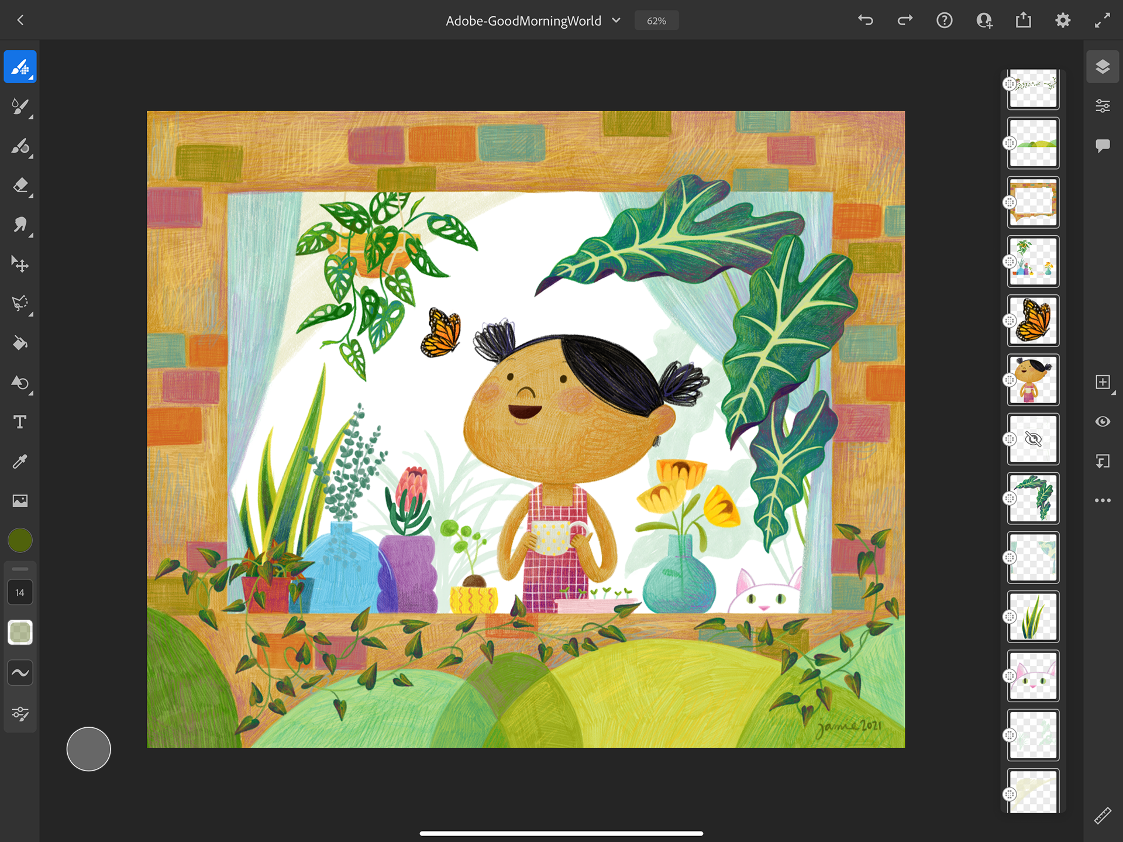Image resolution: width=1123 pixels, height=842 pixels.
Task: Go back with the top-left arrow
Action: [x=20, y=20]
